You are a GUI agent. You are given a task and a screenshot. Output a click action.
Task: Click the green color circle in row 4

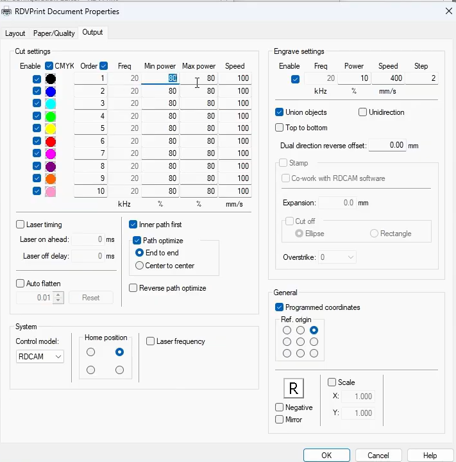point(51,116)
